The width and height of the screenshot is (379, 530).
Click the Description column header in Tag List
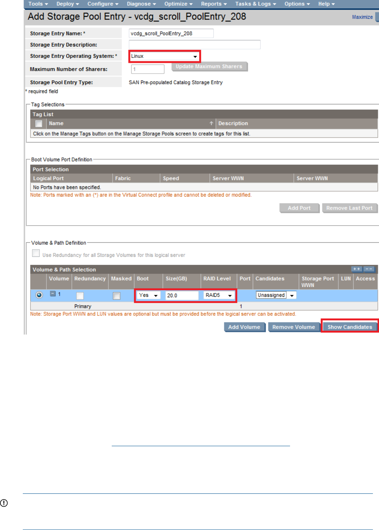coord(233,123)
